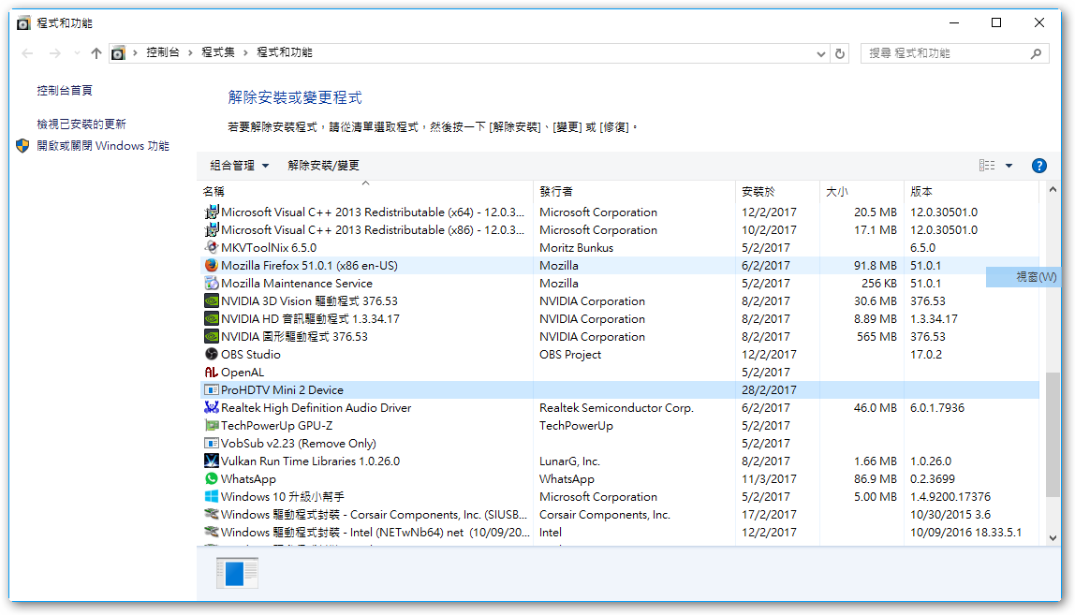This screenshot has width=1075, height=615.
Task: Sort by the 名稱 column header
Action: click(x=365, y=191)
